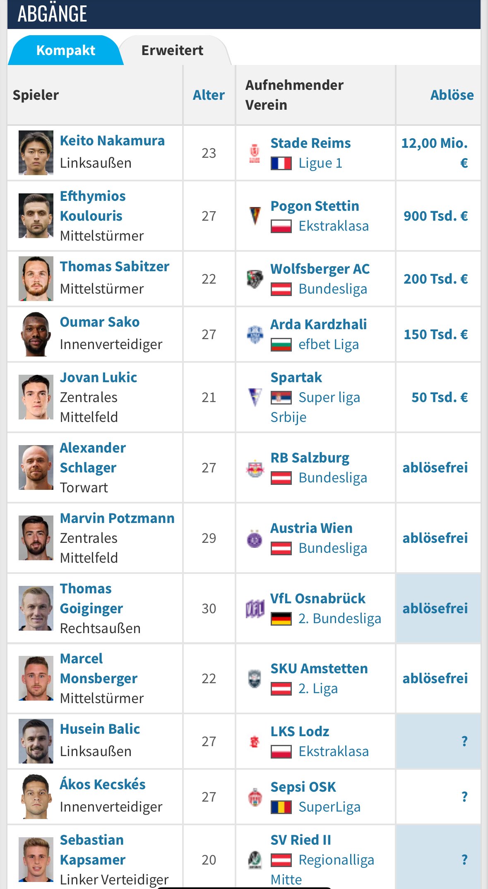
Task: Click the Pogon Stettin club crest icon
Action: tap(255, 216)
